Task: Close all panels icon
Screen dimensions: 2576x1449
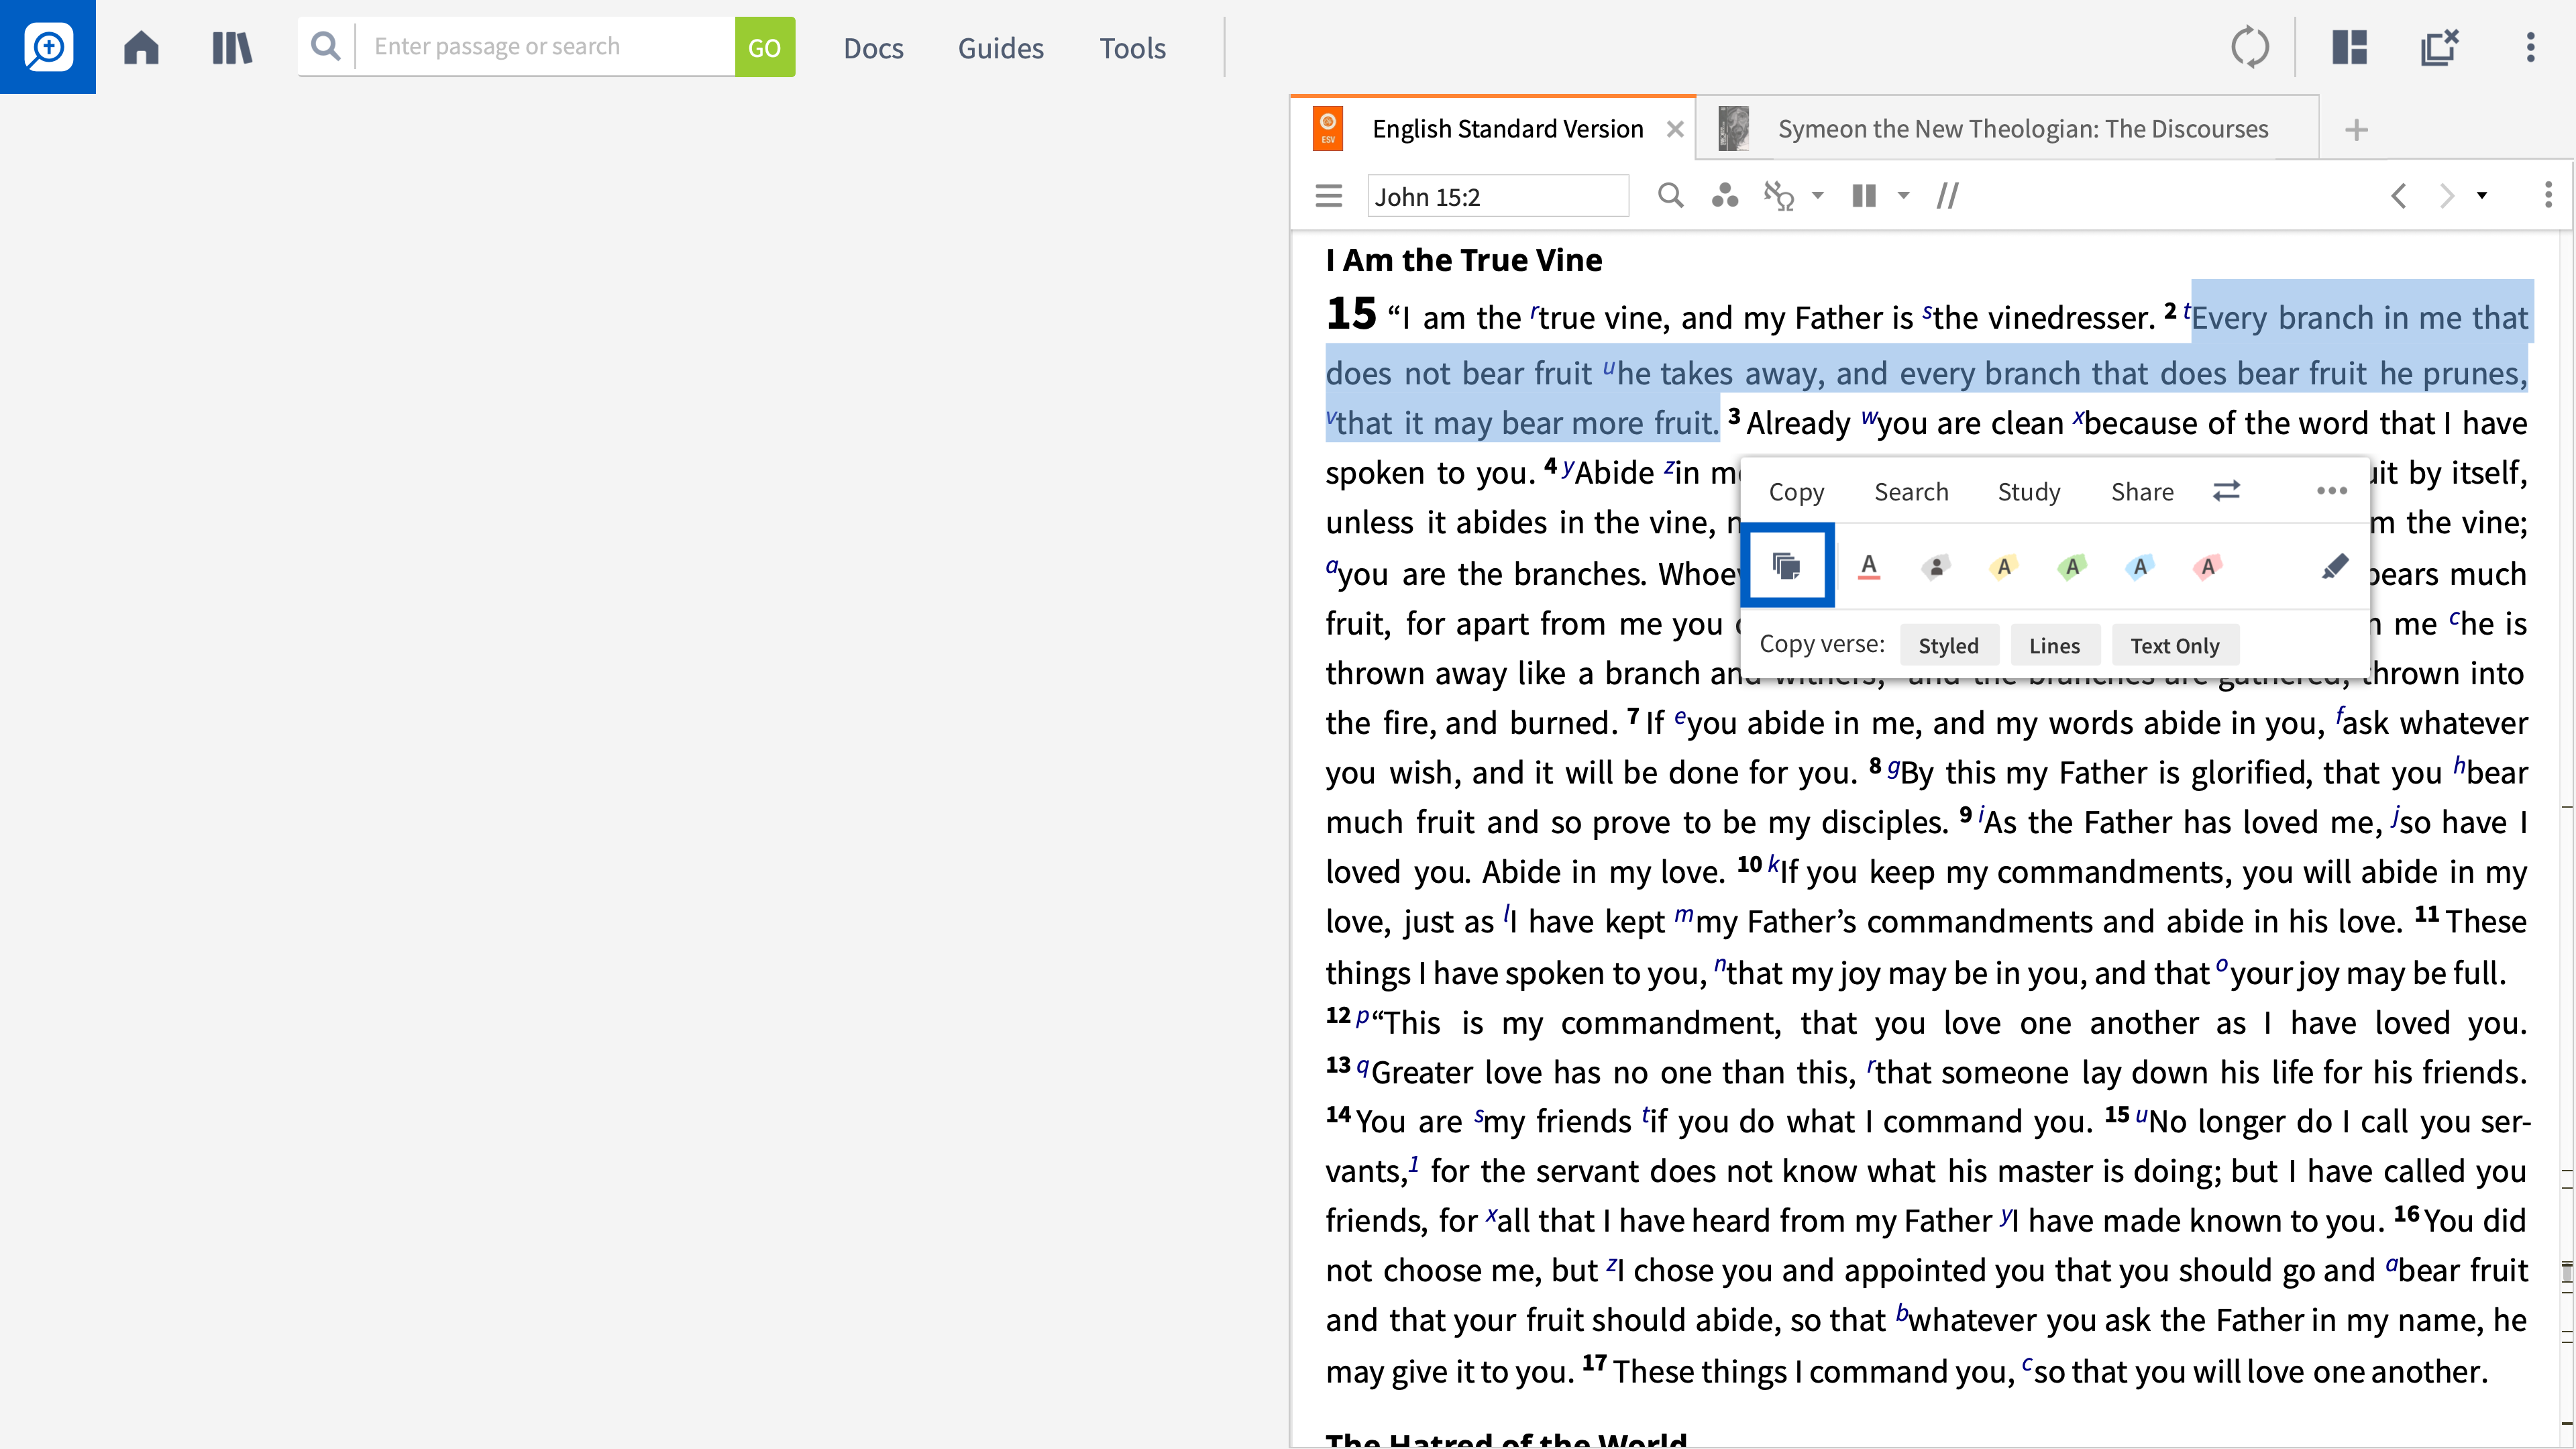Action: [x=2439, y=47]
